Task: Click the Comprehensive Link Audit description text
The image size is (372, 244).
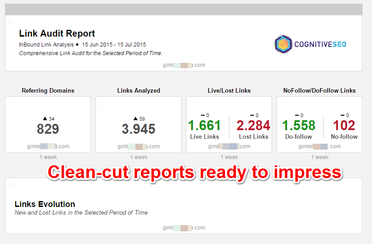Action: click(91, 53)
